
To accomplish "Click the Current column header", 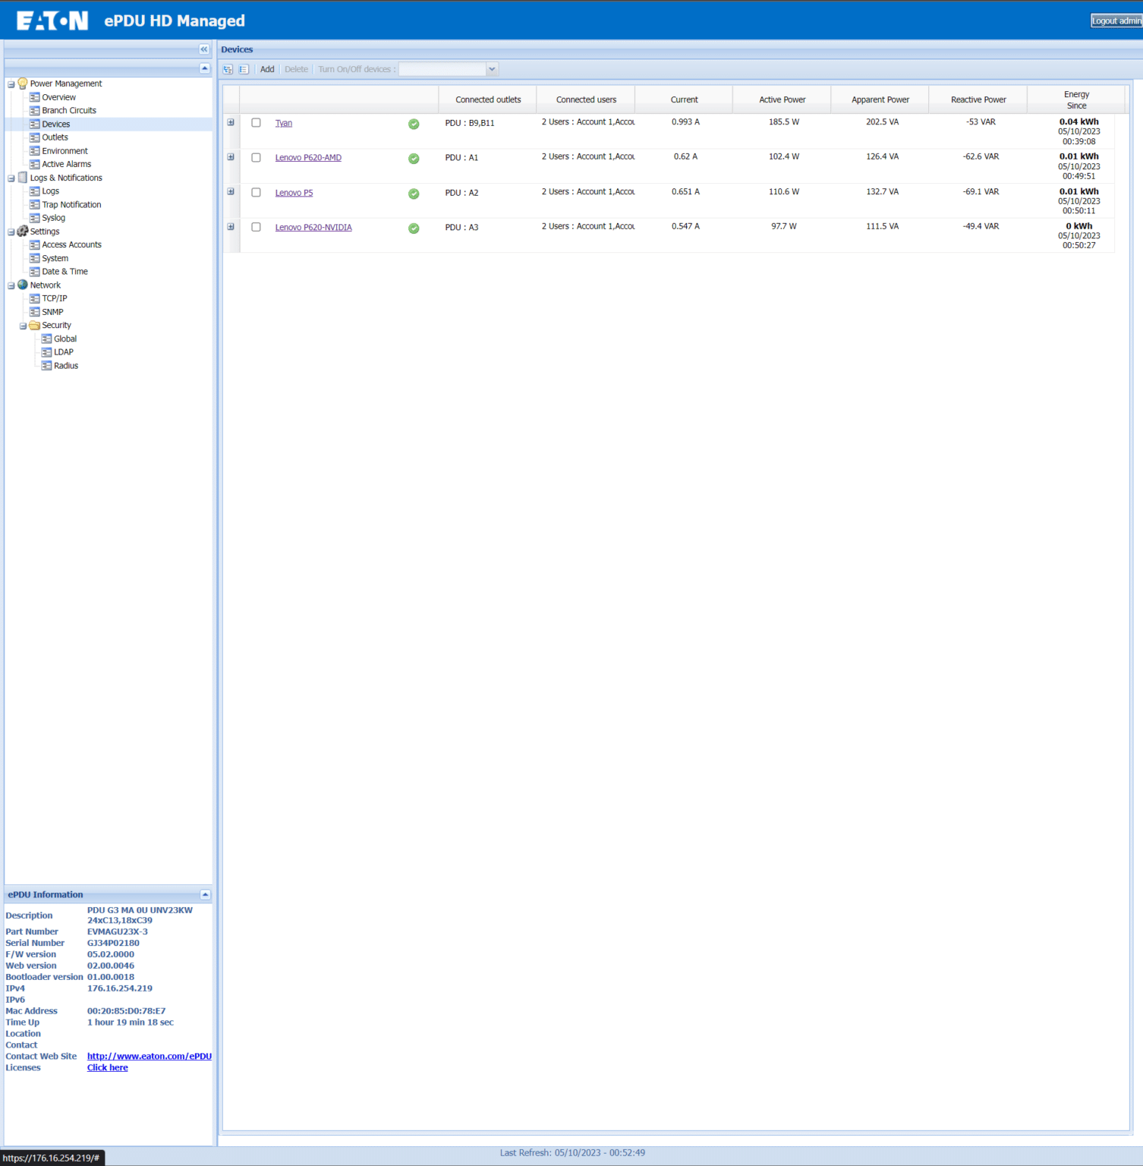I will pyautogui.click(x=684, y=99).
